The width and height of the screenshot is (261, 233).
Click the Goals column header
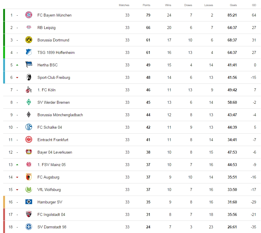pyautogui.click(x=233, y=5)
